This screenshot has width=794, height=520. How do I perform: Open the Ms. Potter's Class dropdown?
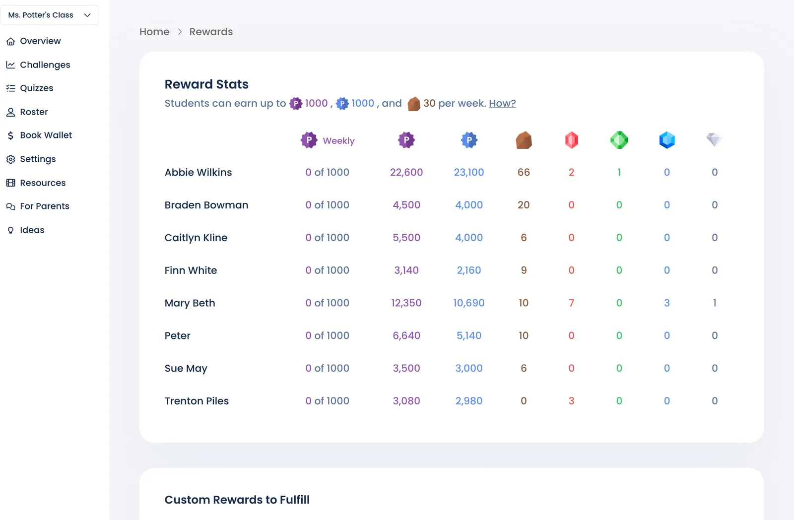pos(50,15)
